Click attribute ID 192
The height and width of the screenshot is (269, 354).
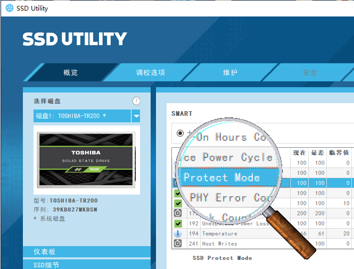coord(194,223)
